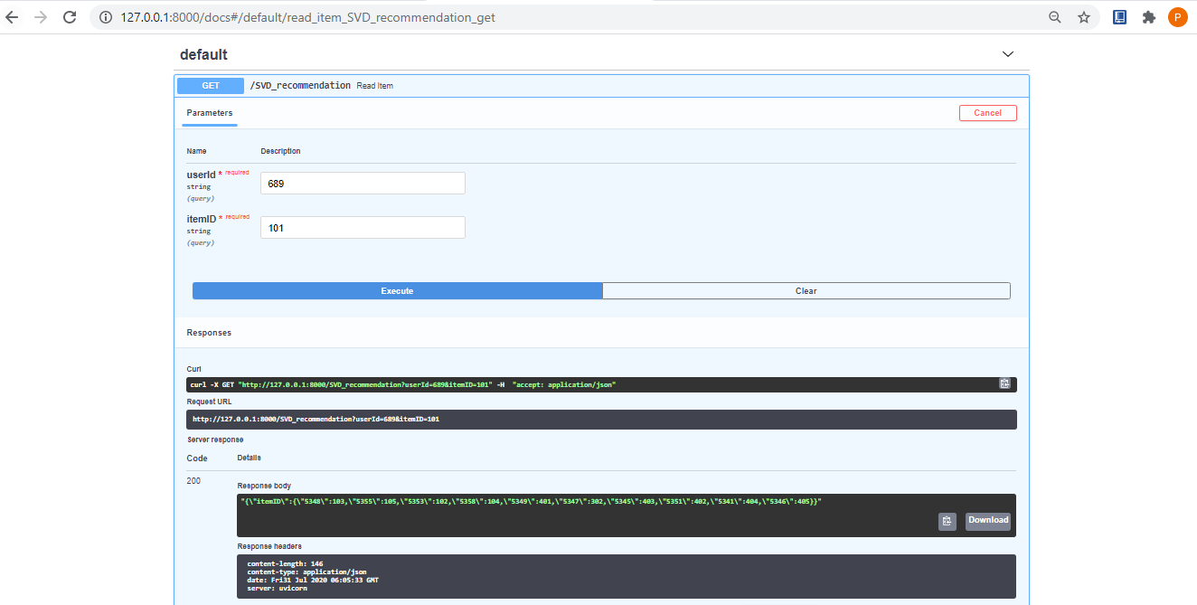Cancel the try-it-out mode
Viewport: 1197px width, 605px height.
click(987, 112)
